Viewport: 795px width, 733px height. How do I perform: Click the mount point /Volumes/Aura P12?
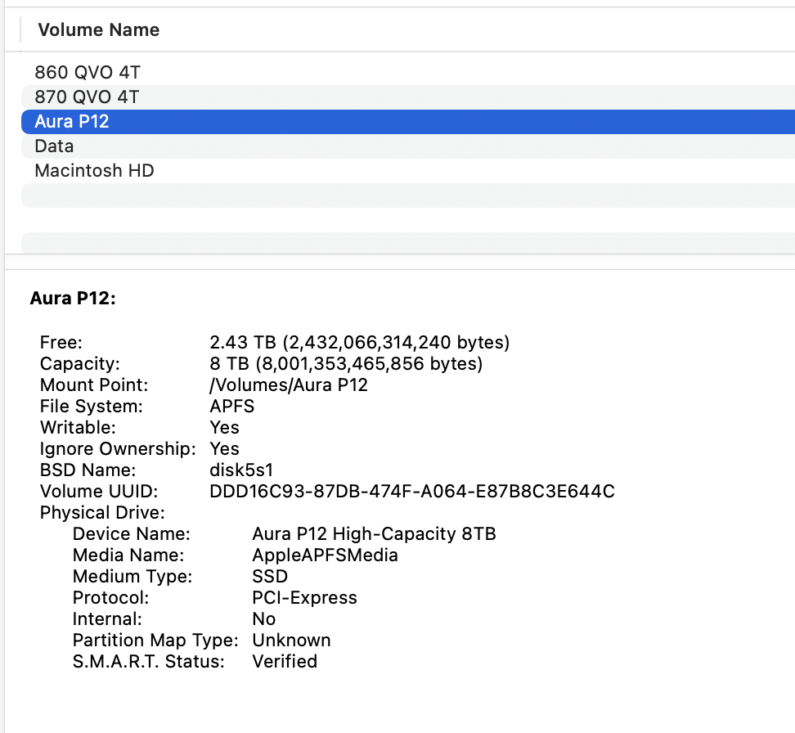point(289,385)
